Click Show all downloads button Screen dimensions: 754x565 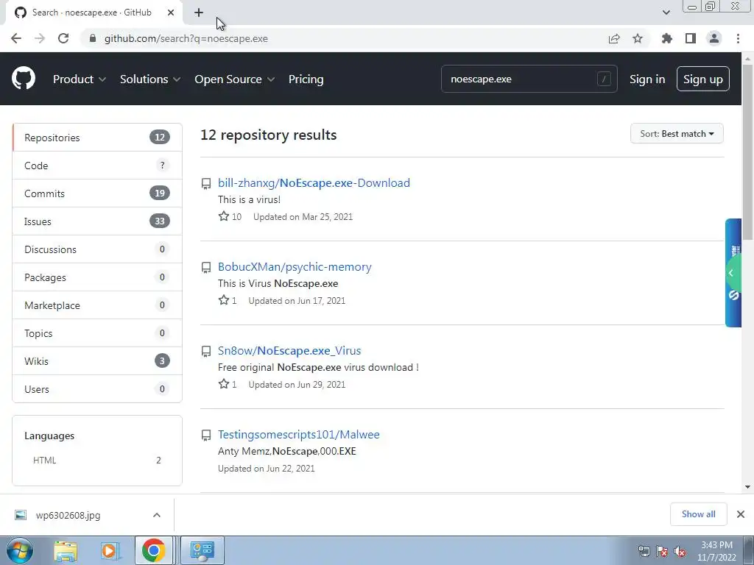click(698, 514)
